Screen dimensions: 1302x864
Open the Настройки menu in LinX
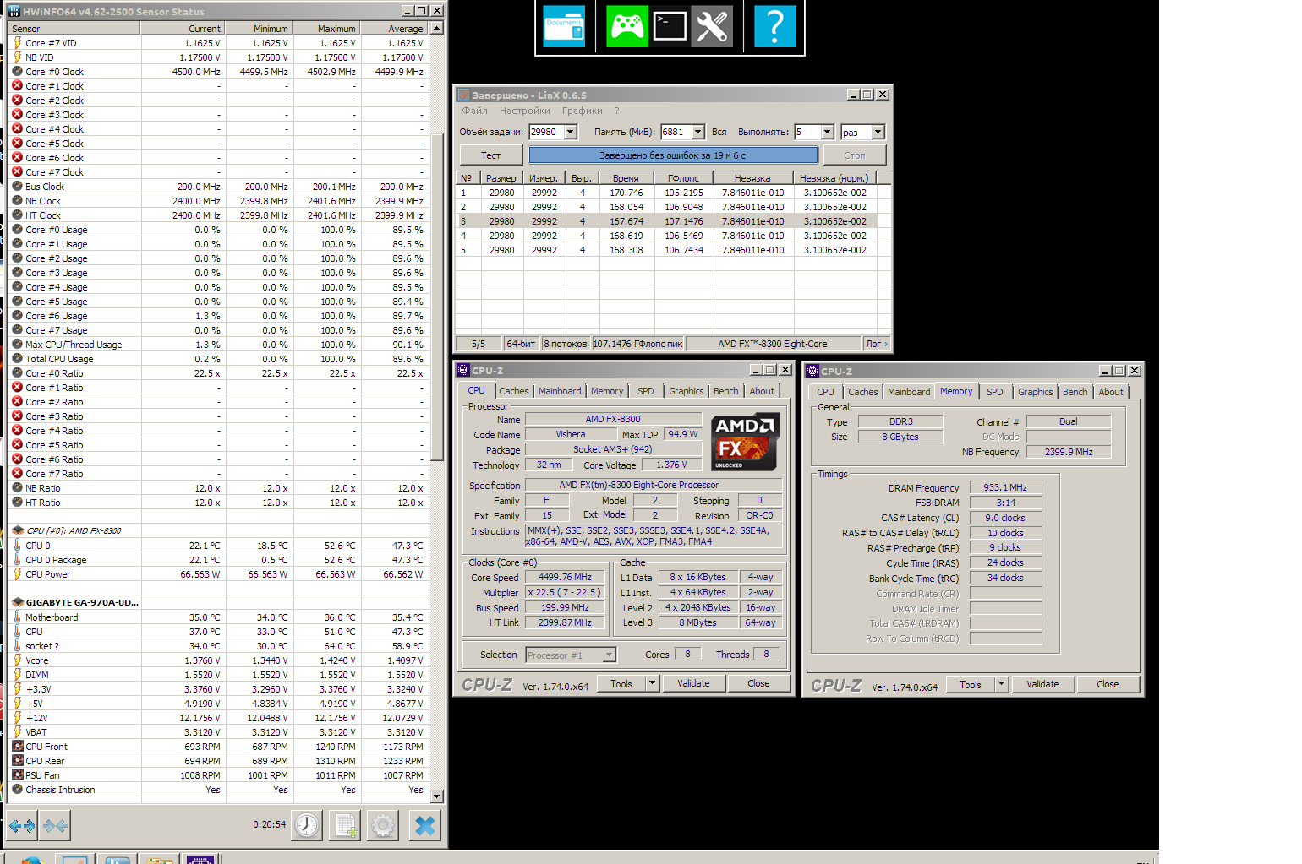[525, 111]
